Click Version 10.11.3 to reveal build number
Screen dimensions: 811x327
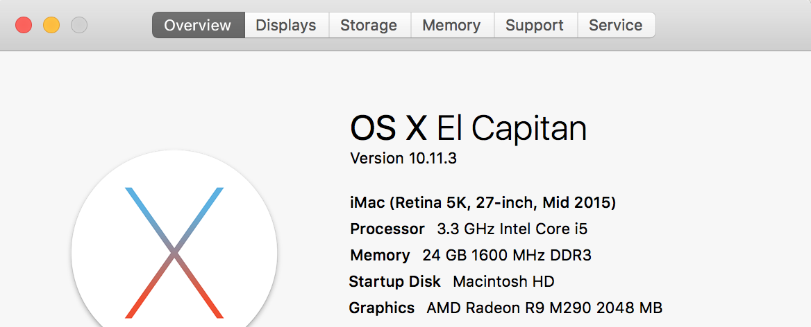[x=403, y=158]
